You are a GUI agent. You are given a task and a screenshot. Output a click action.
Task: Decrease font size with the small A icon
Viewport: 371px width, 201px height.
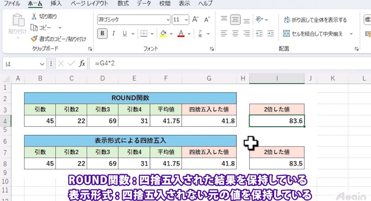click(x=207, y=19)
